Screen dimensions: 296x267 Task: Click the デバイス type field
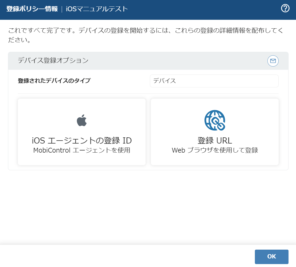(x=214, y=81)
